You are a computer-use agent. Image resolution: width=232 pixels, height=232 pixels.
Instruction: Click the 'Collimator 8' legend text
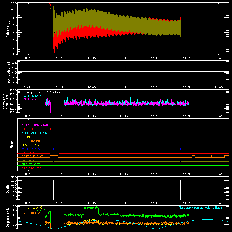click(x=32, y=96)
